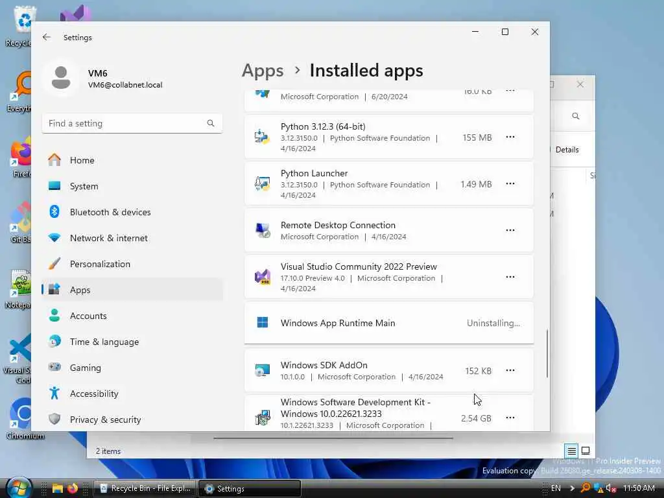Click the Windows SDK AddOn icon

pos(262,370)
